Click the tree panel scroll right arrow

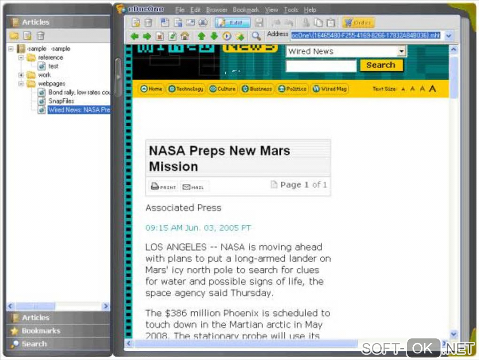point(106,306)
